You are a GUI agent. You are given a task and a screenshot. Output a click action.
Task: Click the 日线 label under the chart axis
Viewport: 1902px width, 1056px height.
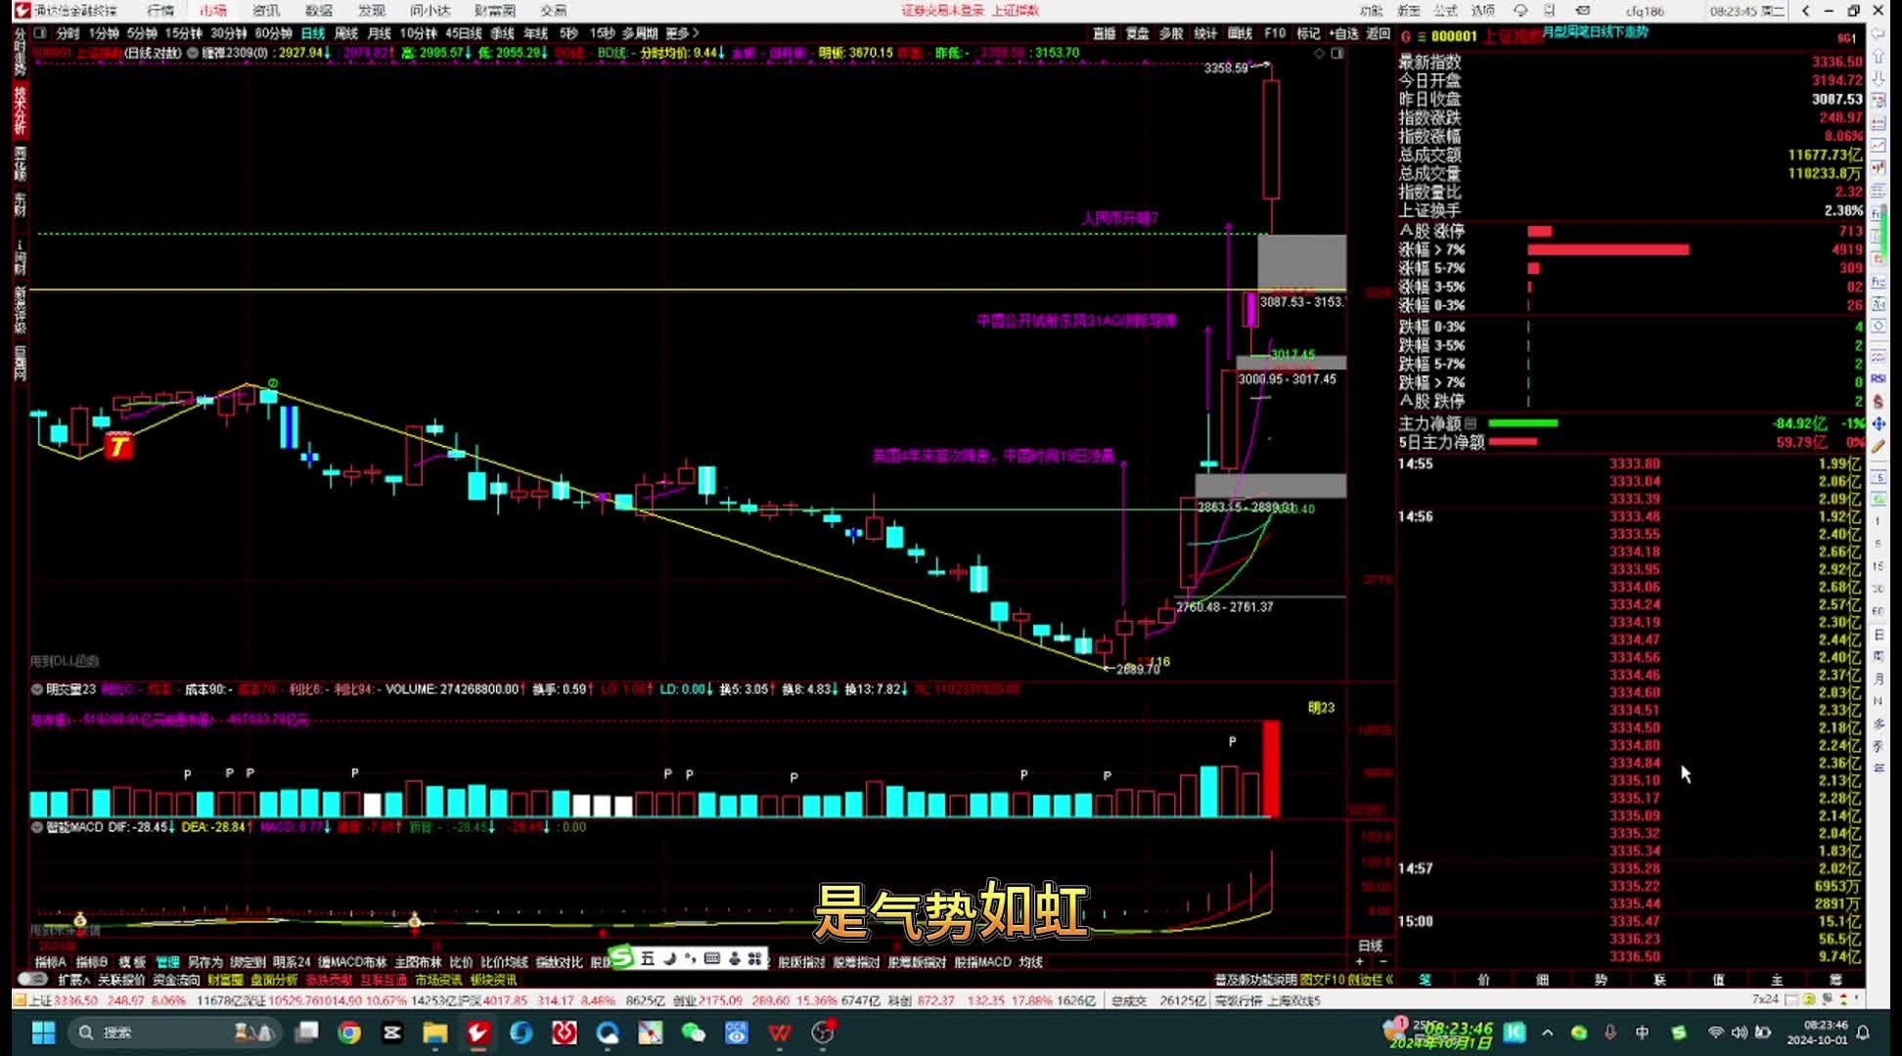(1371, 946)
